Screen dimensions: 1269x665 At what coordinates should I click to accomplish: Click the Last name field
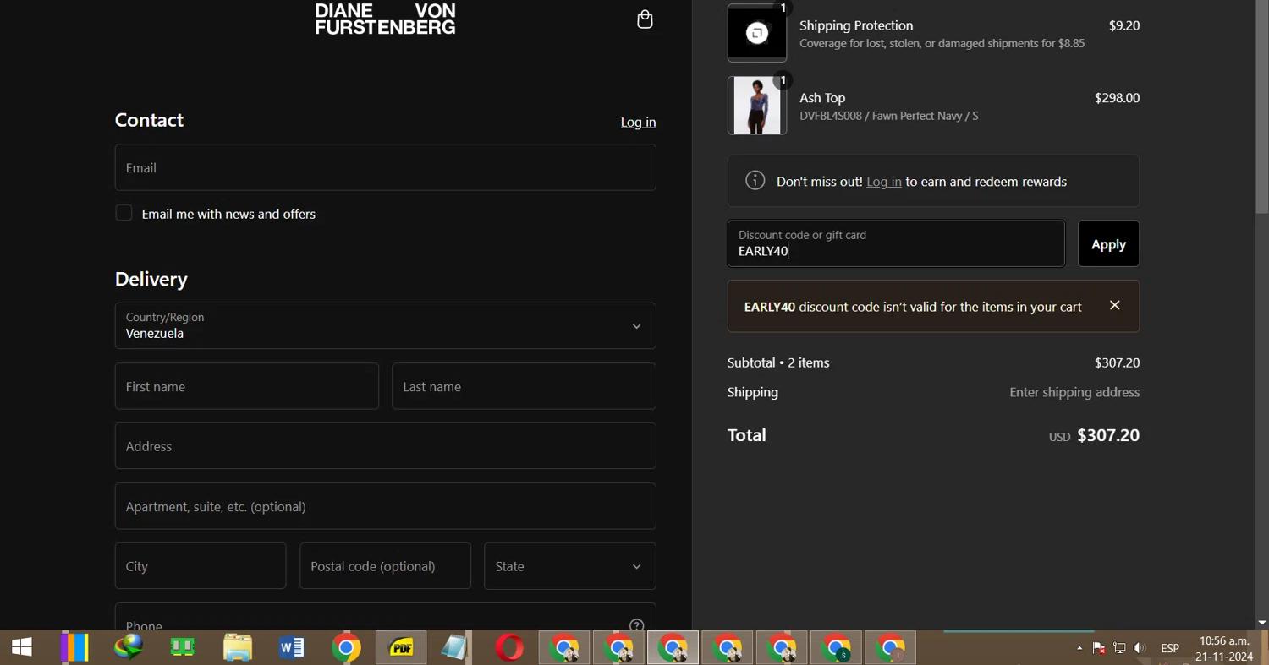coord(524,386)
